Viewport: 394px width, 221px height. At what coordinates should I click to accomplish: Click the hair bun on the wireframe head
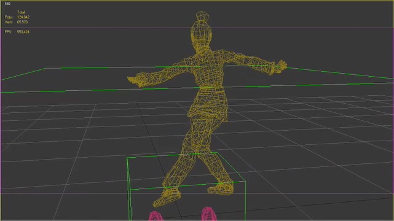click(202, 16)
